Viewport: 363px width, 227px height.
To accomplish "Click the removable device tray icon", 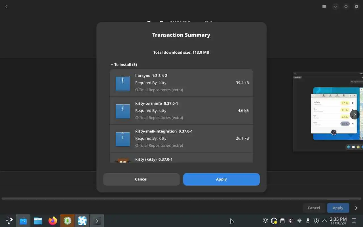I will pos(308,221).
